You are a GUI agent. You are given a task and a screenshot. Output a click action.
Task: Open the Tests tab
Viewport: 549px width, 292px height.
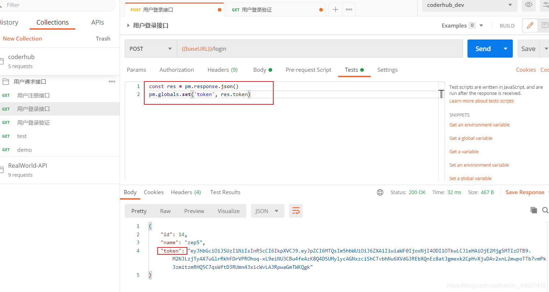tap(354, 70)
